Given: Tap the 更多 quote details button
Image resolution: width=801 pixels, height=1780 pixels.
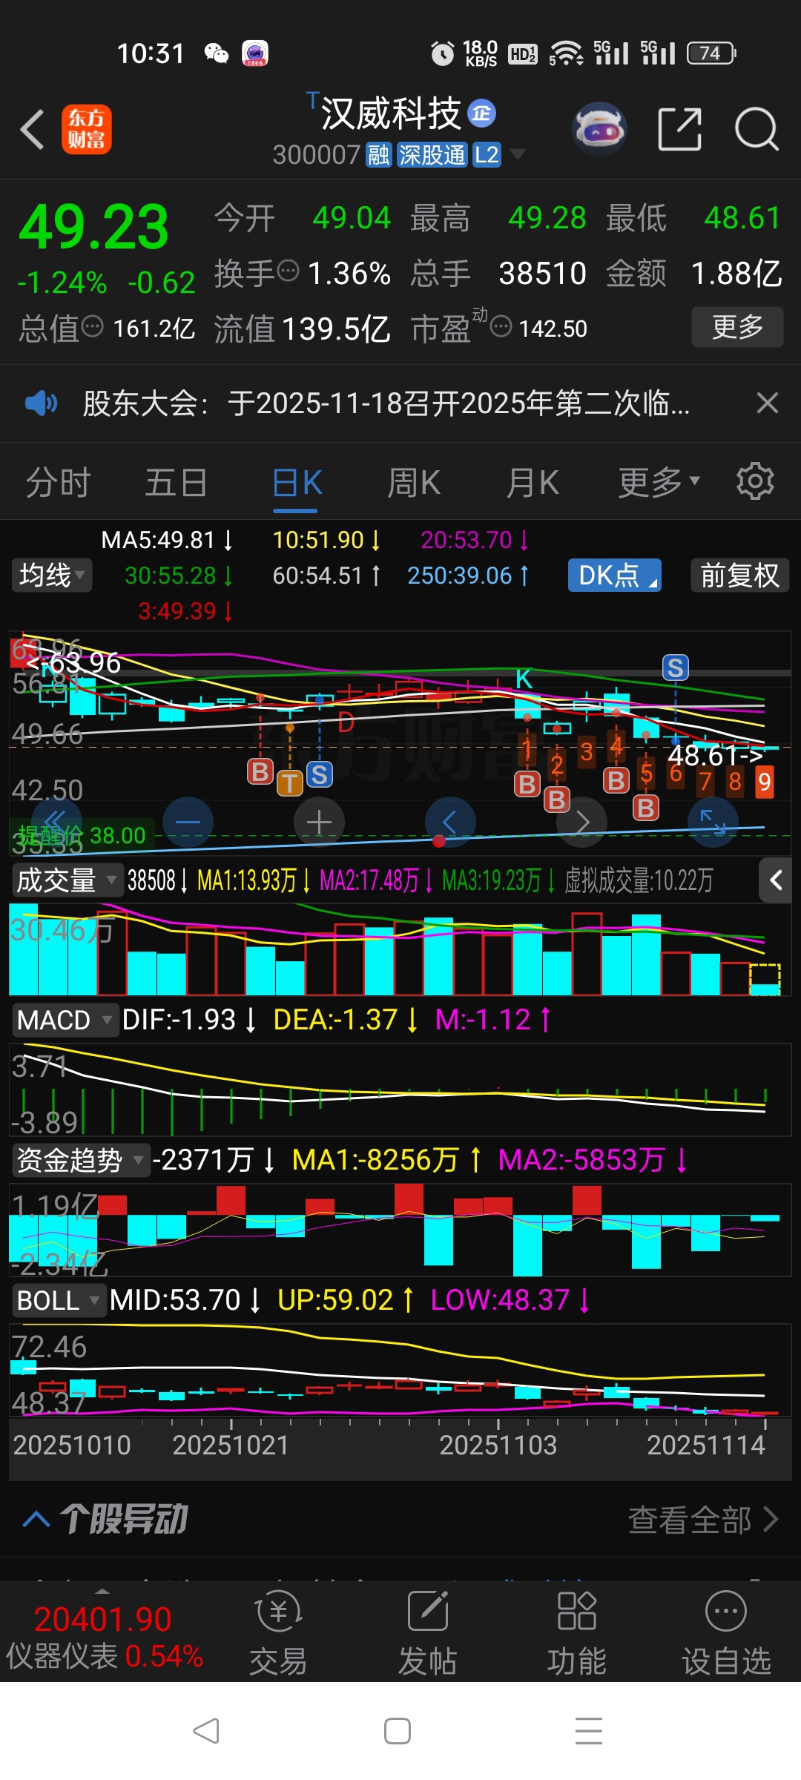Looking at the screenshot, I should tap(737, 326).
